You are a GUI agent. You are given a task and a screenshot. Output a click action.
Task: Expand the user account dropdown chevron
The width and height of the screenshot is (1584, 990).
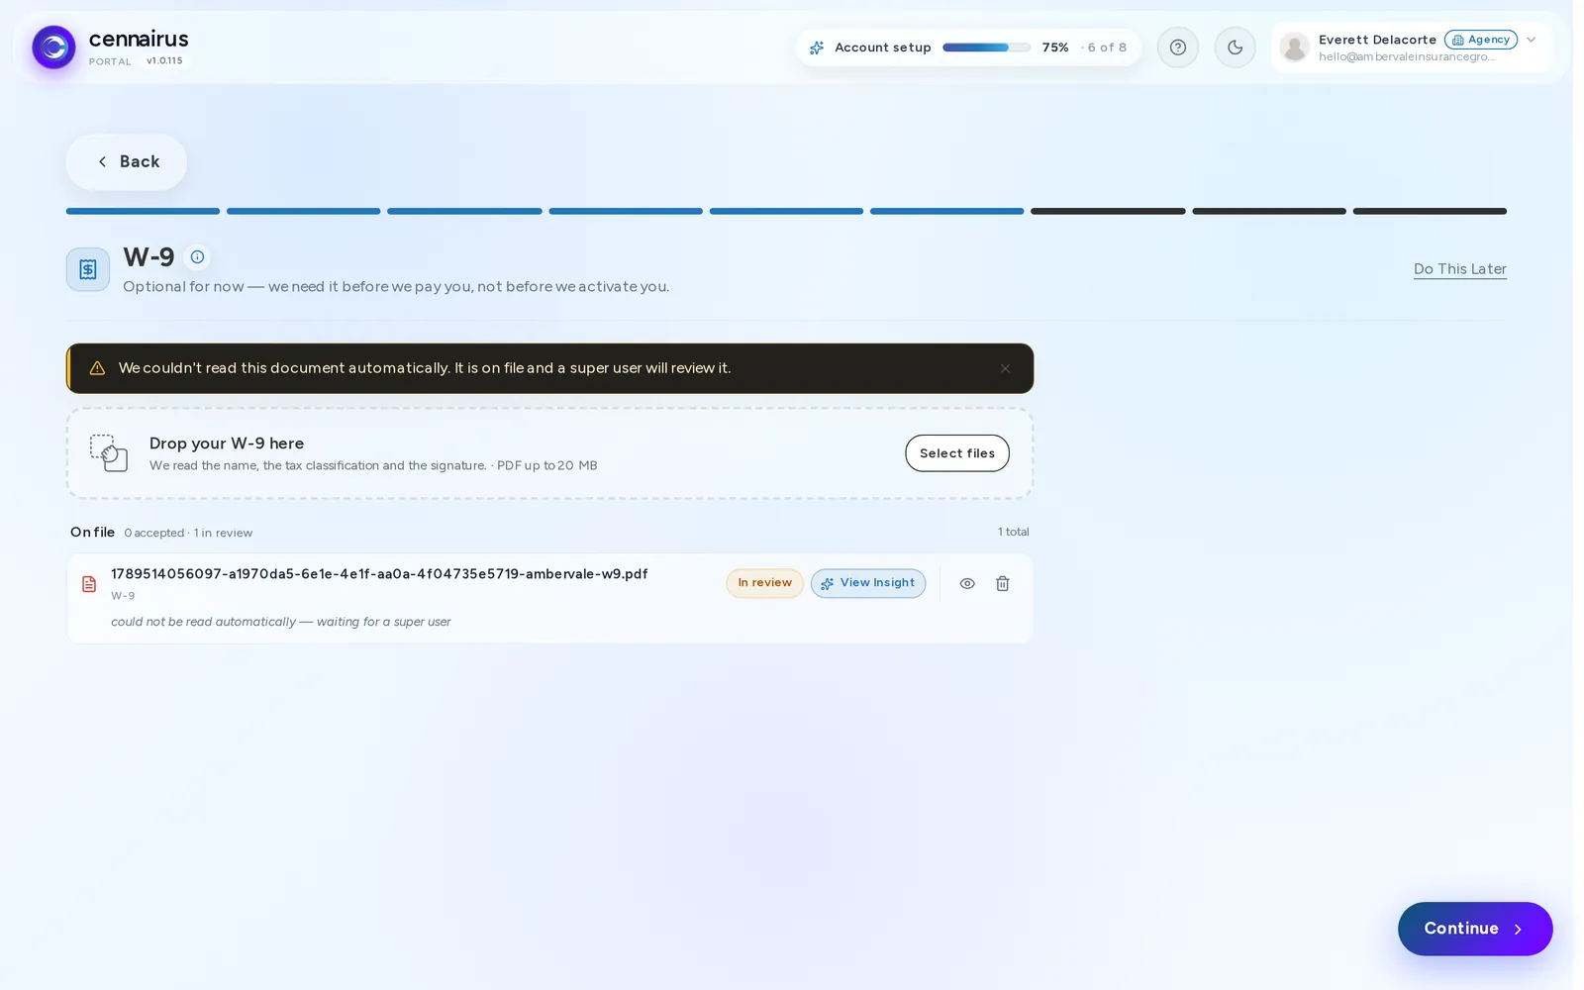click(x=1531, y=41)
